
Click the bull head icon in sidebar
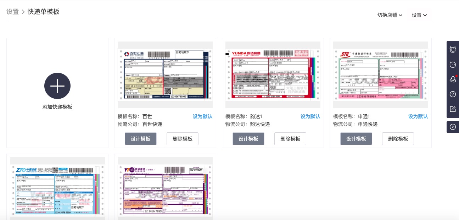[x=453, y=49]
